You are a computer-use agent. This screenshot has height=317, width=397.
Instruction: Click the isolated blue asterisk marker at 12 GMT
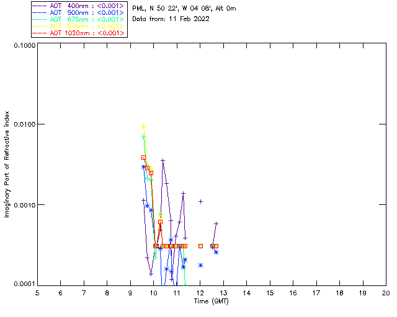200,265
